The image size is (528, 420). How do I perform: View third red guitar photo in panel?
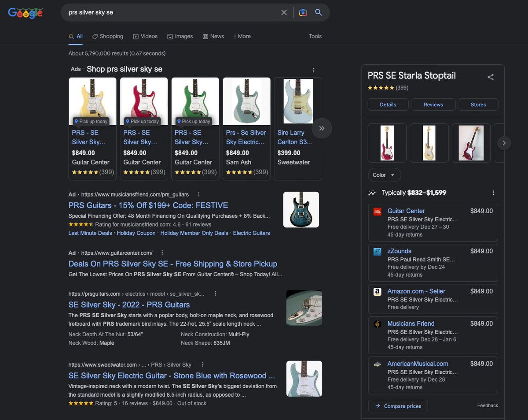pos(471,143)
